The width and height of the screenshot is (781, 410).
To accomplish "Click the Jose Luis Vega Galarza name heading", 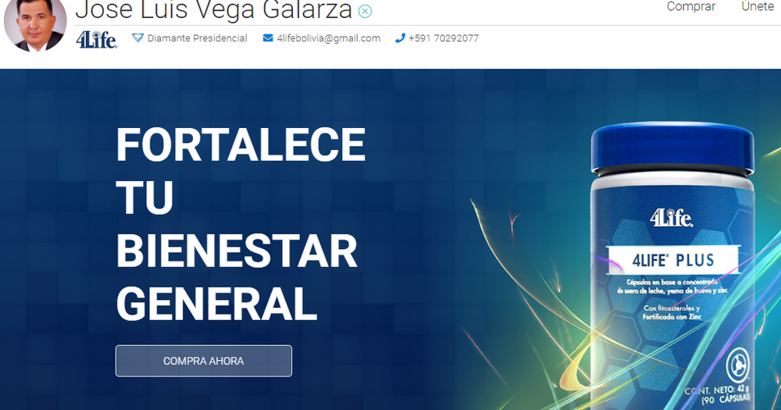I will click(214, 9).
